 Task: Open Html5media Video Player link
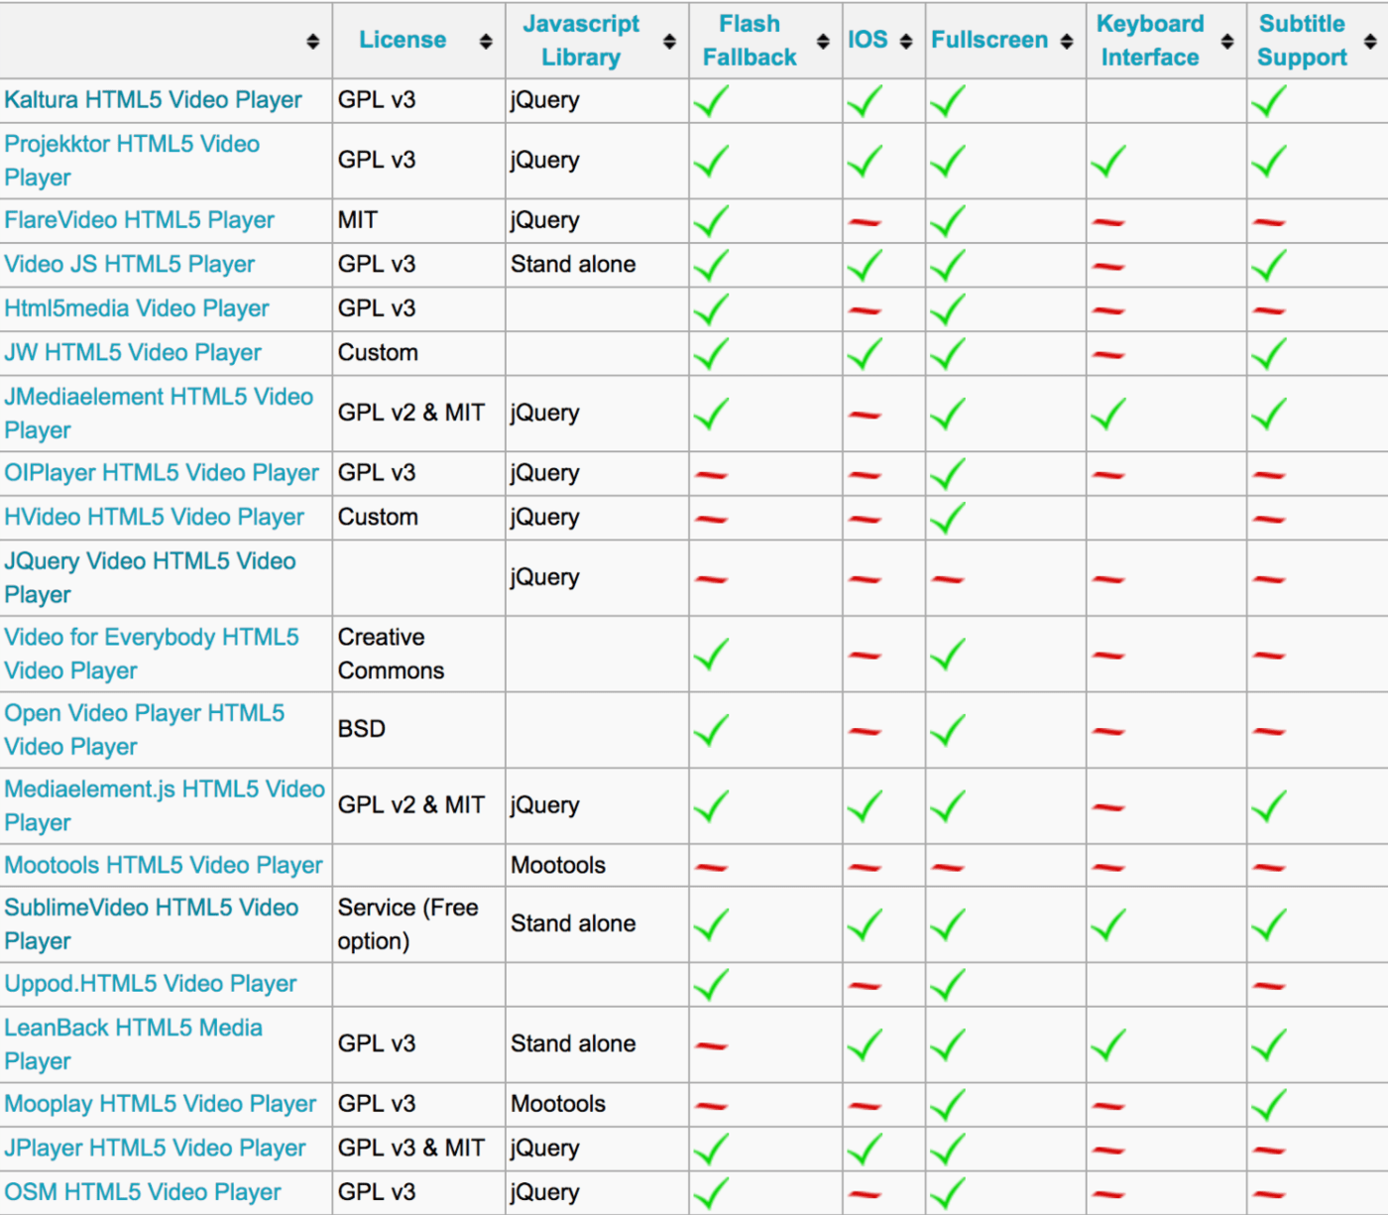tap(137, 308)
